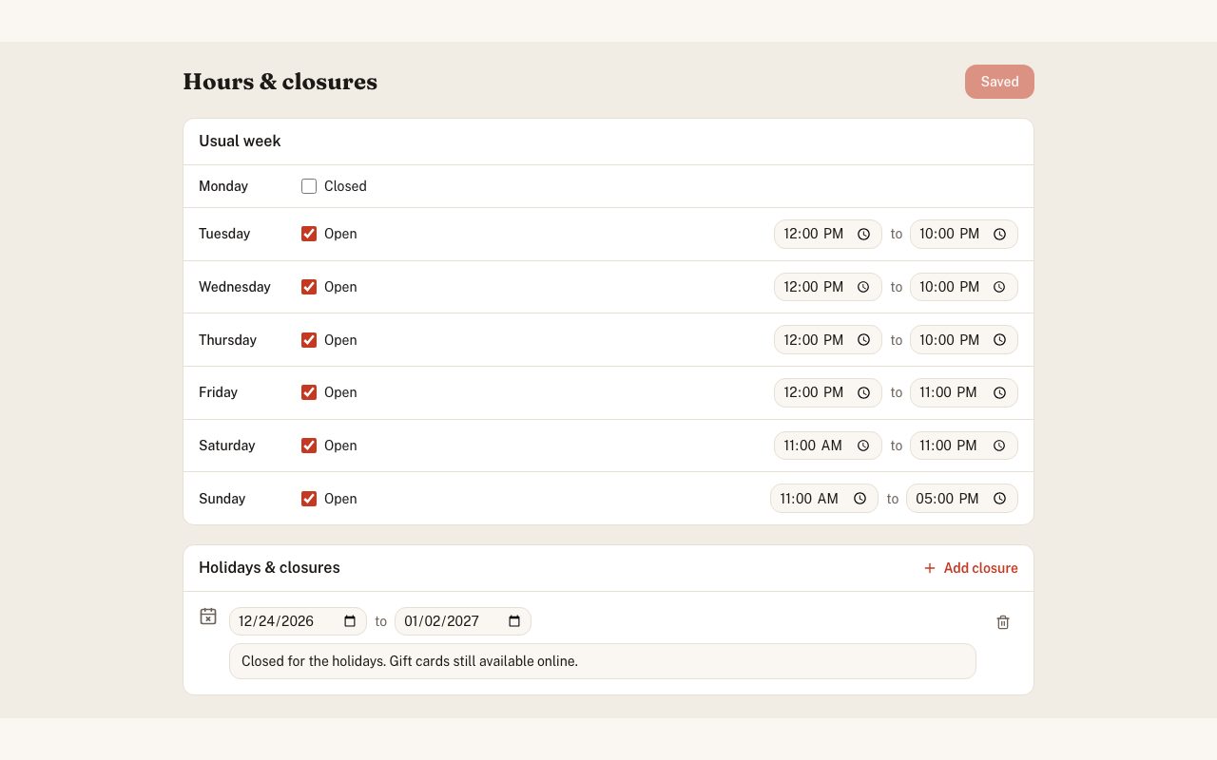Edit Saturday opening time 11:00 AM

[x=828, y=446]
